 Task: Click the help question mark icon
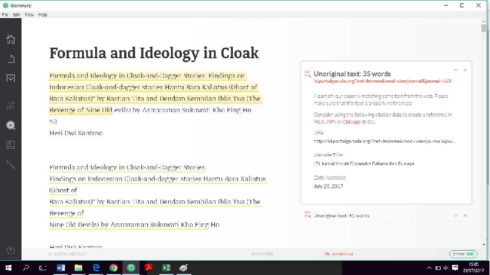(11, 250)
